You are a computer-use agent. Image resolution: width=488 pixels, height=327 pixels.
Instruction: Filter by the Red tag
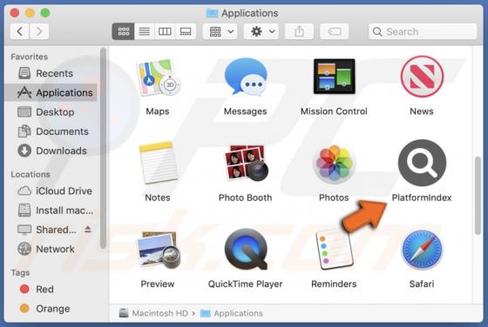pos(51,290)
